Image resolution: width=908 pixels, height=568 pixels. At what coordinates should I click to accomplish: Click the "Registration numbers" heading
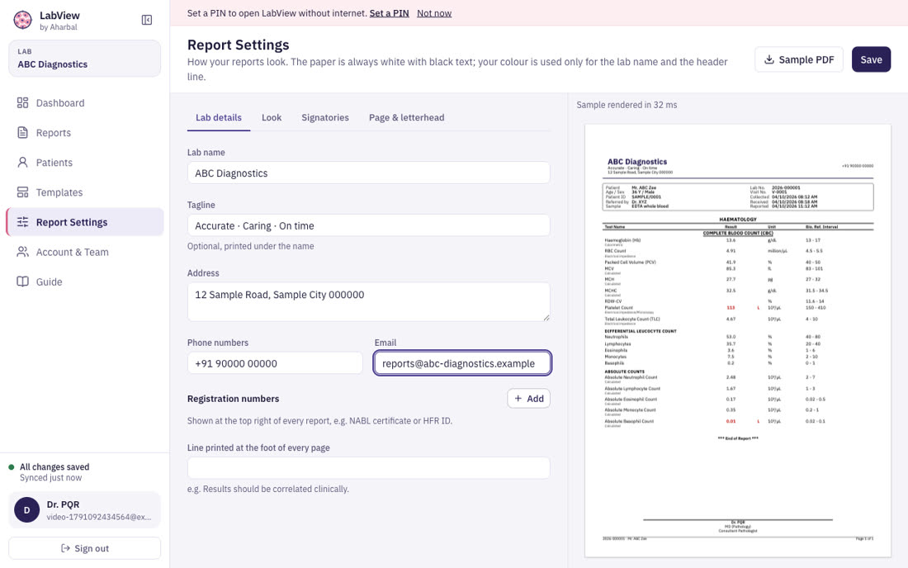click(233, 399)
